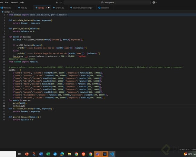This screenshot has width=196, height=157.
Task: Collapse the folded import line at line 1
Action: pyautogui.click(x=7, y=15)
